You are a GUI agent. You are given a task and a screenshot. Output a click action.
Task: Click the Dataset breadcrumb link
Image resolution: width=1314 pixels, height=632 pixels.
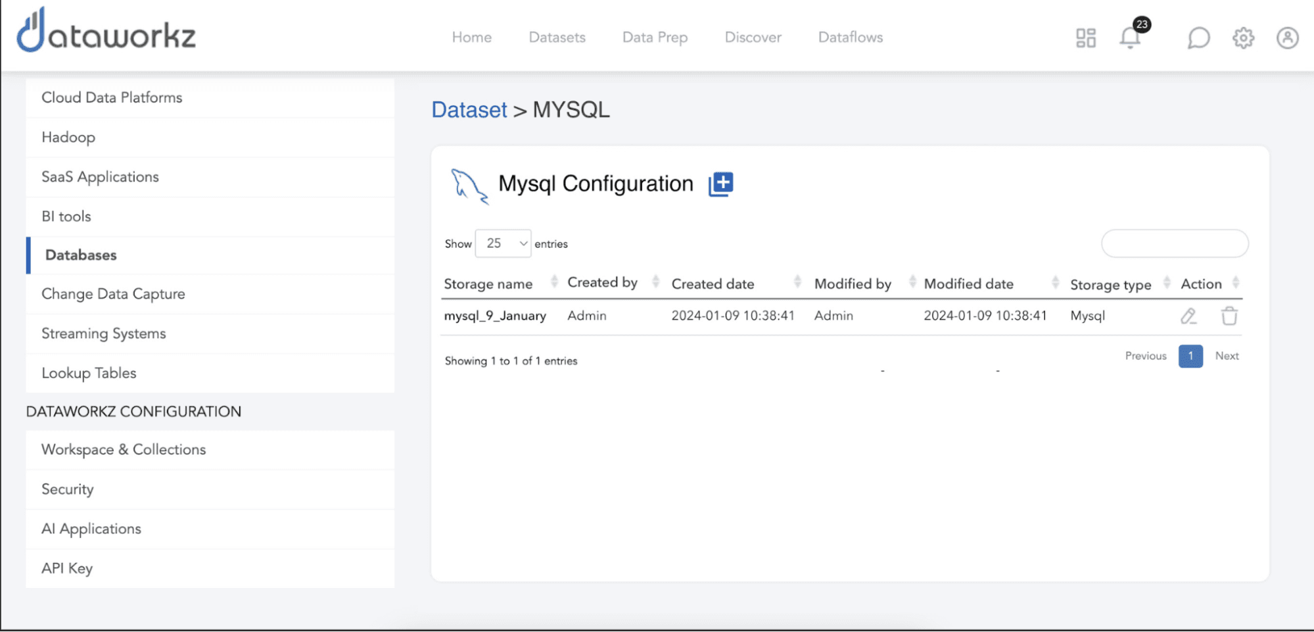point(469,110)
